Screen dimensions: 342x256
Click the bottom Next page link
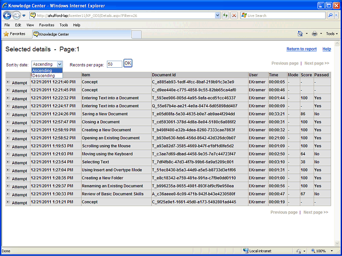[316, 212]
